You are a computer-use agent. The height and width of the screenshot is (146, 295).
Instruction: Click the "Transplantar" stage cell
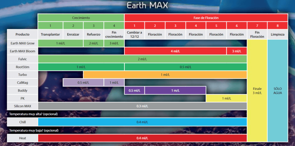coord(51,34)
